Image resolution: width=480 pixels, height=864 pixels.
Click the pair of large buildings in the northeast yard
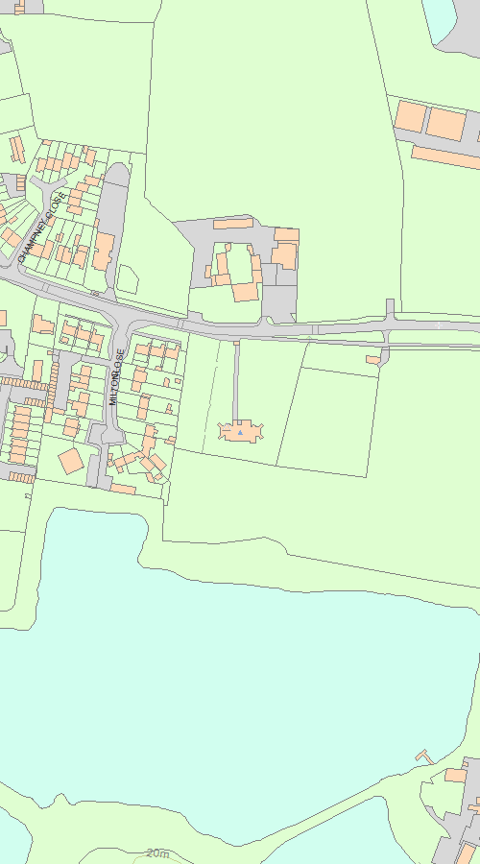coord(430,120)
